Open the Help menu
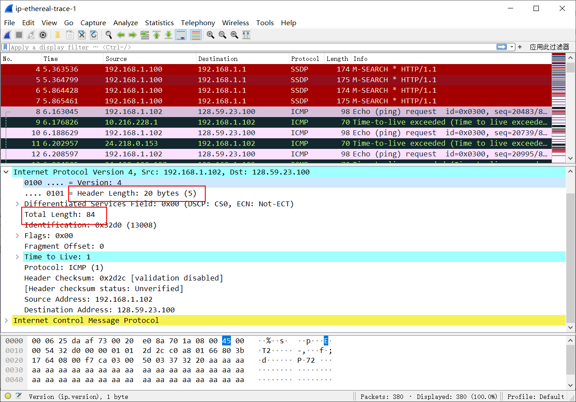Image resolution: width=576 pixels, height=402 pixels. click(288, 23)
